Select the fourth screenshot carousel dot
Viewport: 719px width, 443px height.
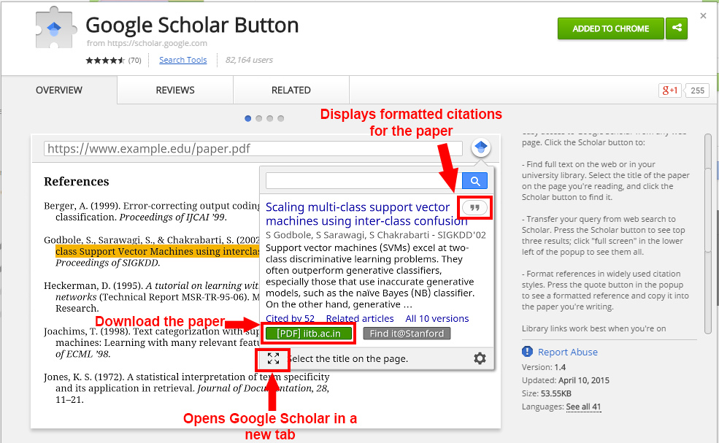coord(281,118)
